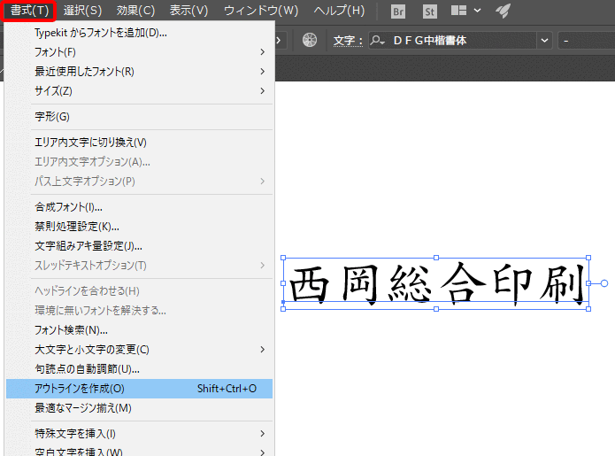615x456 pixels.
Task: Open the 字形(G) glyphs panel
Action: (x=139, y=117)
